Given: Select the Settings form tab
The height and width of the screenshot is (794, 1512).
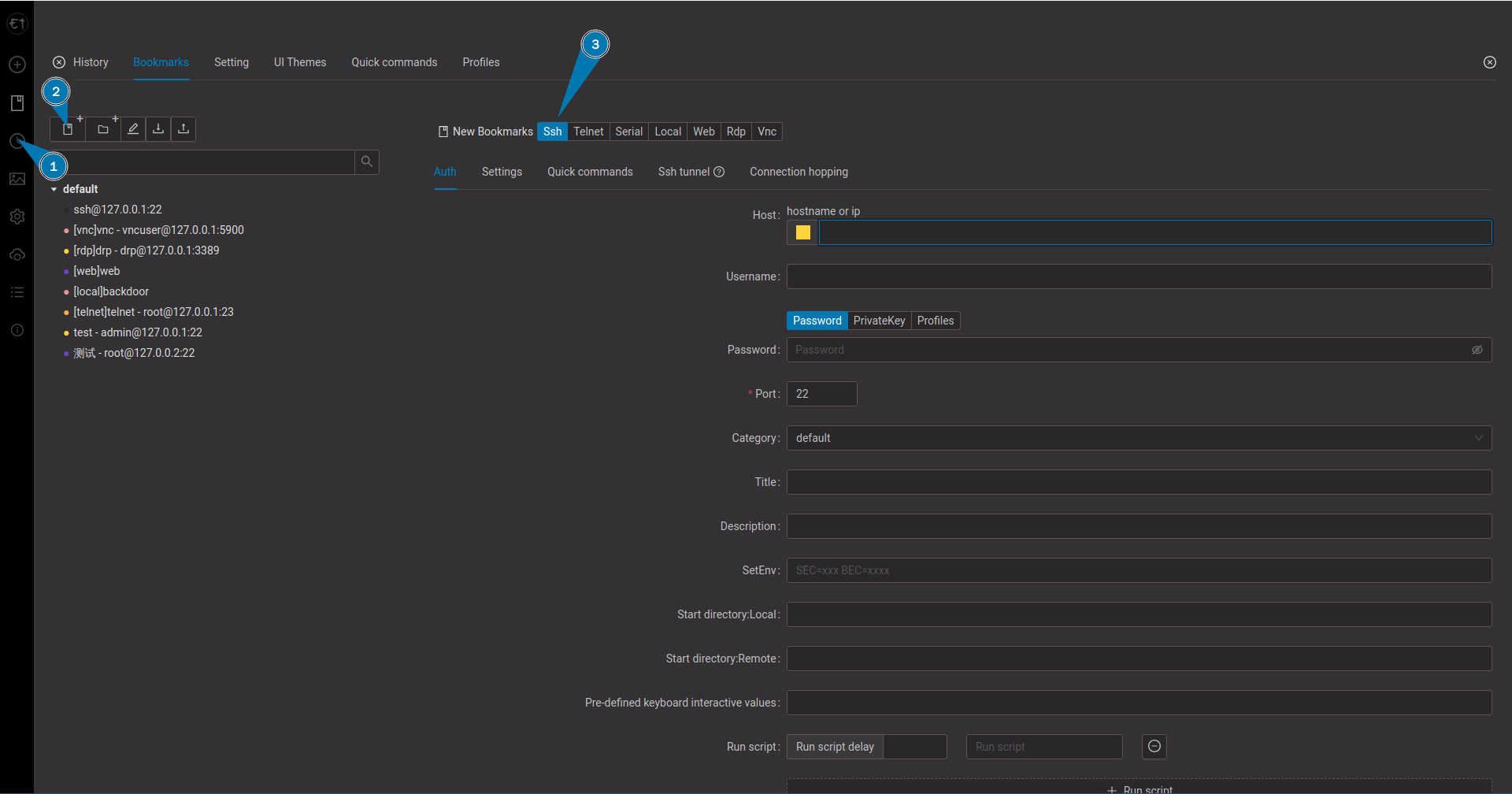Looking at the screenshot, I should (502, 172).
